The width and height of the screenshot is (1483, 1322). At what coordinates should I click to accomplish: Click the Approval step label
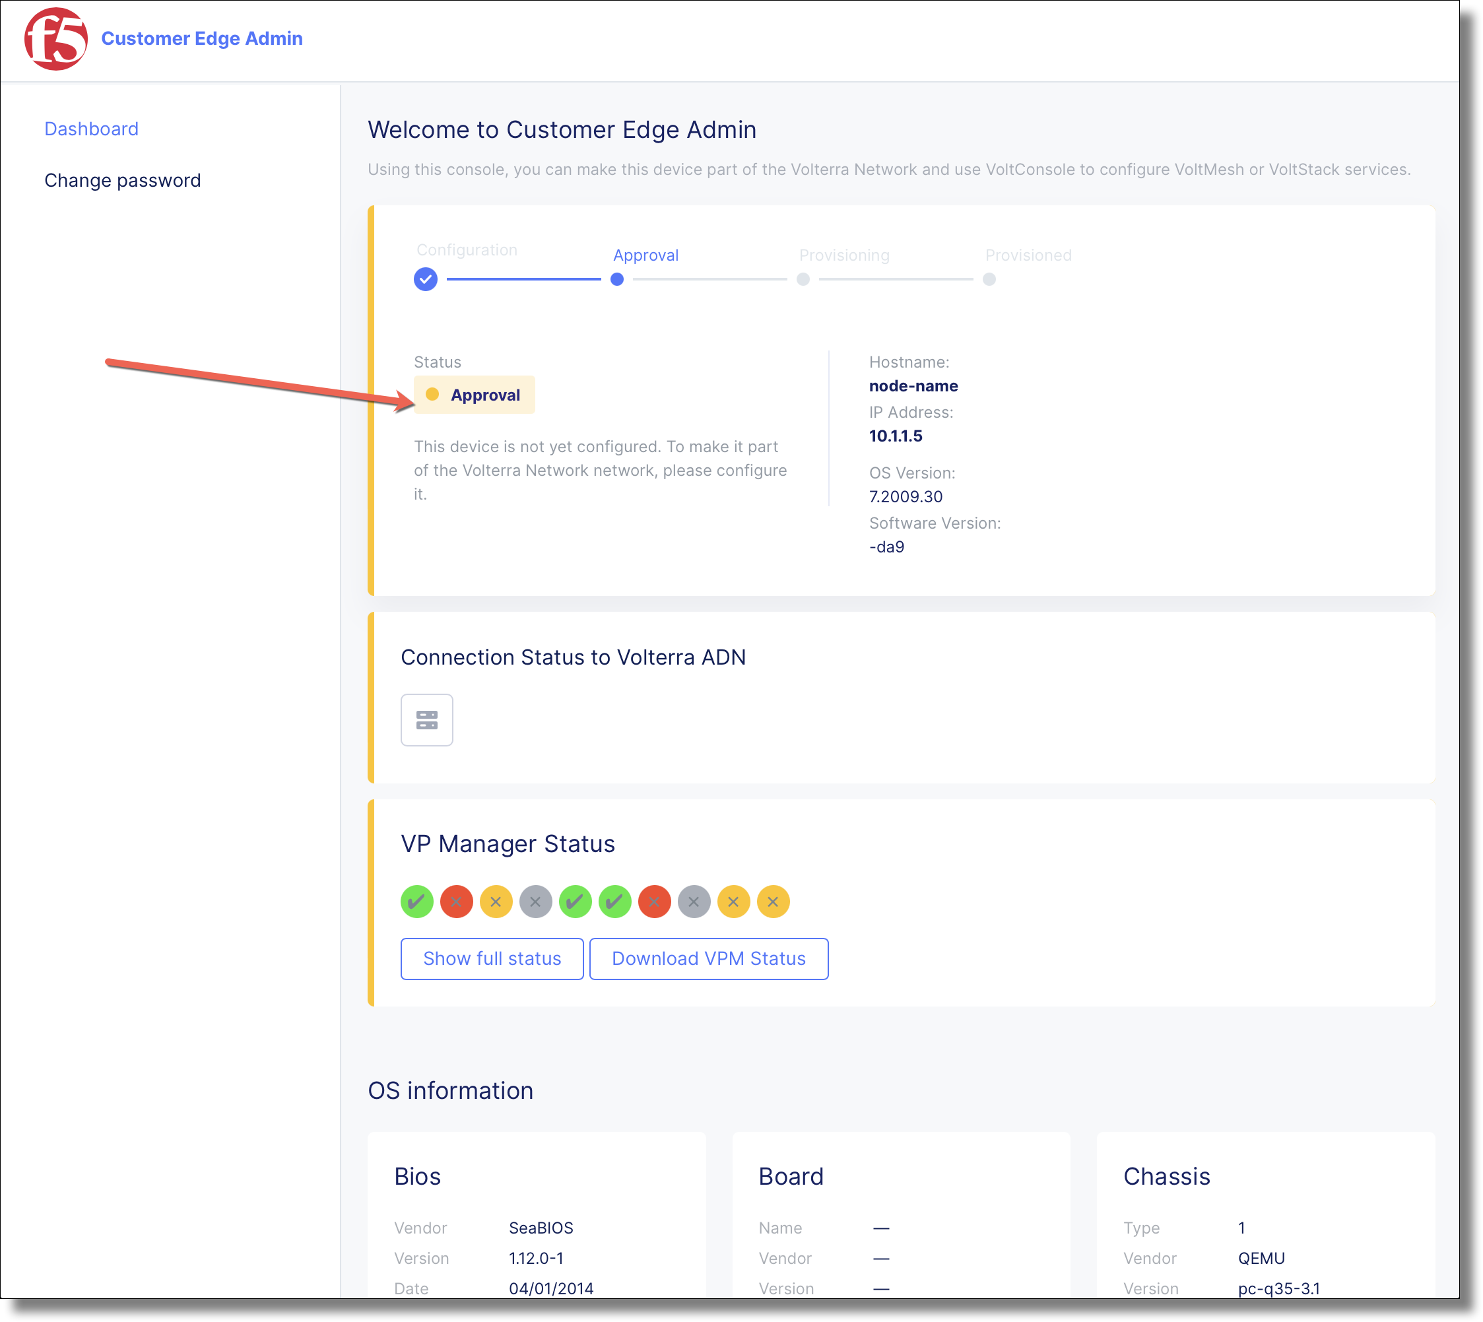tap(646, 255)
